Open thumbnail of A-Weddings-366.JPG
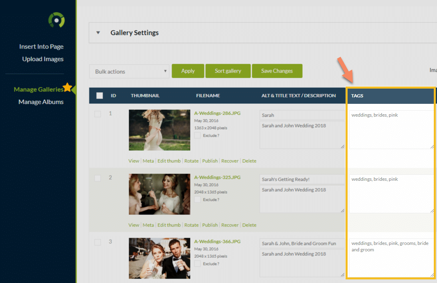Viewport: 437px width, 283px height. 160,258
